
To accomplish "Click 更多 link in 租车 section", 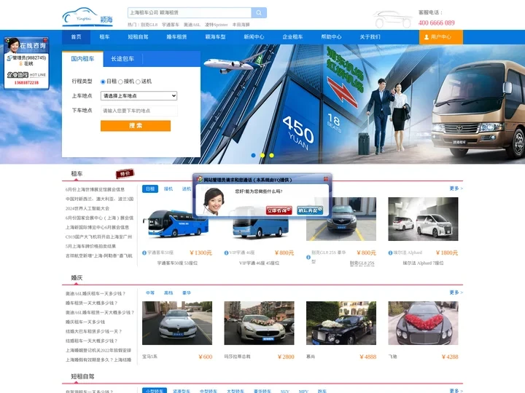I will (x=456, y=188).
